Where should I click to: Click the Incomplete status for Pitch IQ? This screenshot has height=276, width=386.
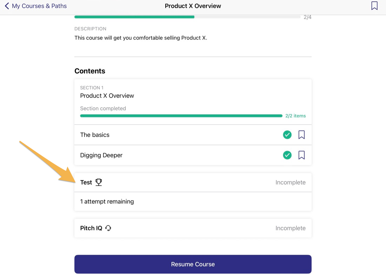291,228
